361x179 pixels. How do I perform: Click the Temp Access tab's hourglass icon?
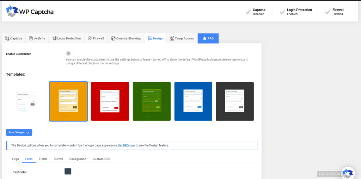tap(172, 38)
